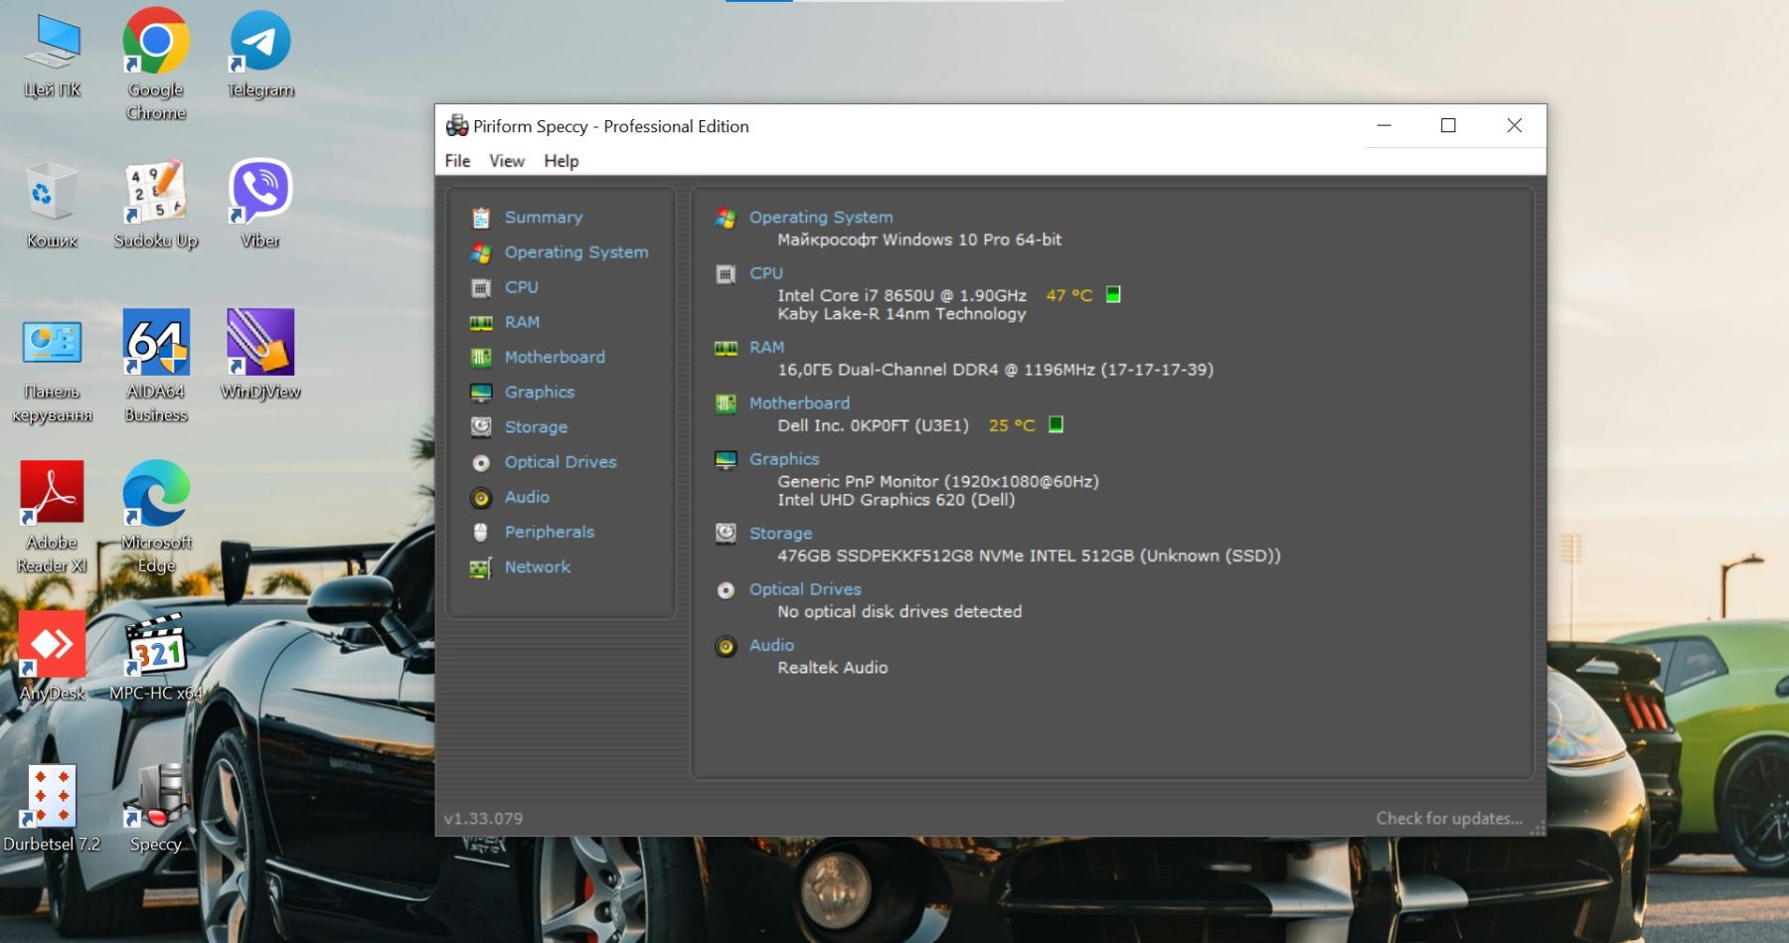Click the CPU heading link in summary
The width and height of the screenshot is (1789, 943).
(766, 273)
